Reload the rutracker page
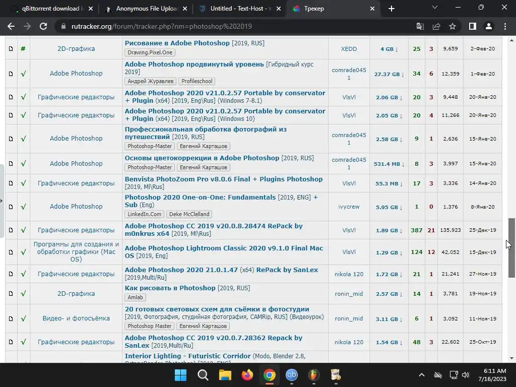 (43, 26)
